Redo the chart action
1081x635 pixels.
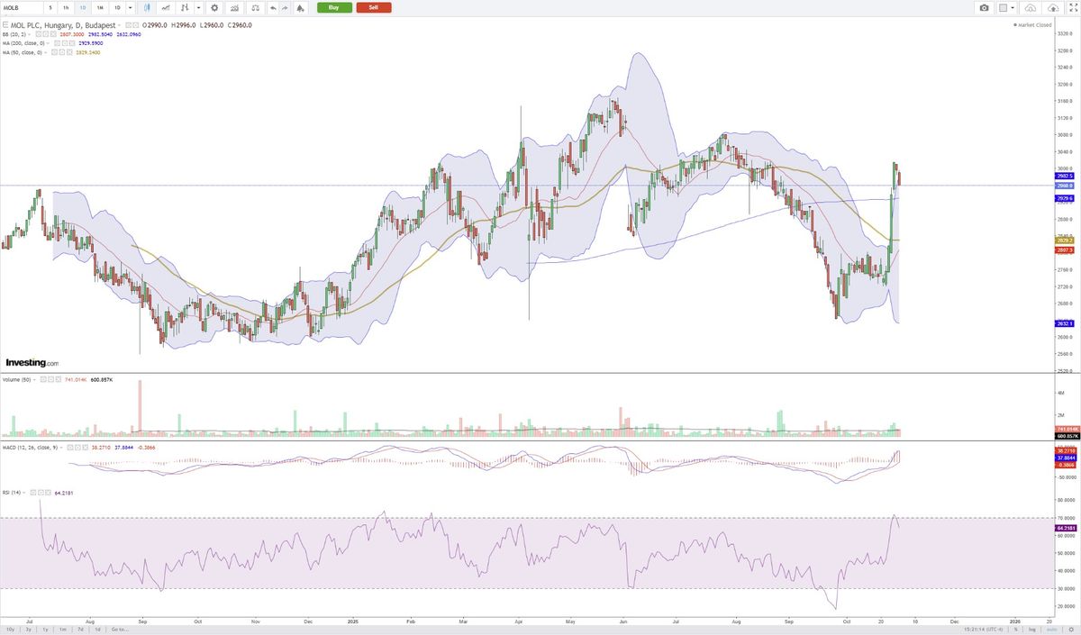point(286,7)
